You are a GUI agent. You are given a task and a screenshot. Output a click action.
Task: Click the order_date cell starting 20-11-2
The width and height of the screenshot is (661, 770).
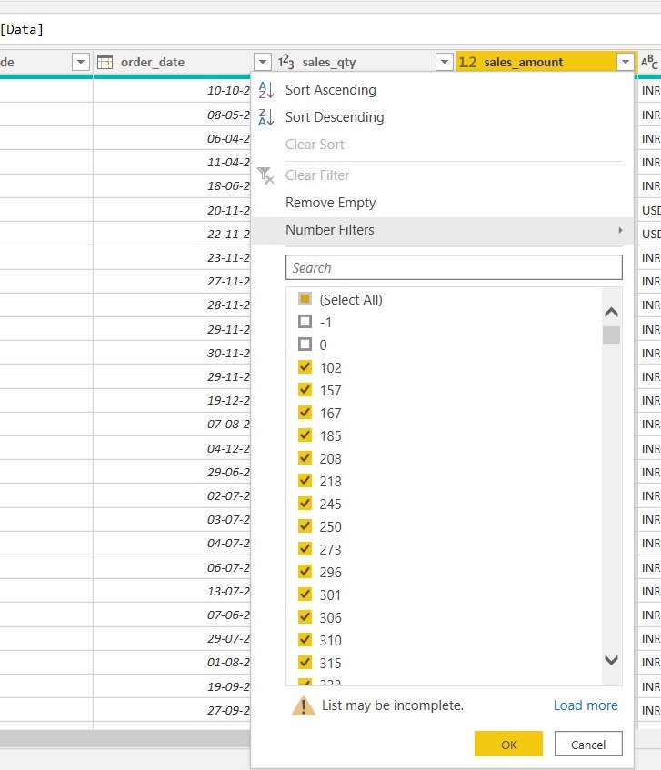coord(172,210)
